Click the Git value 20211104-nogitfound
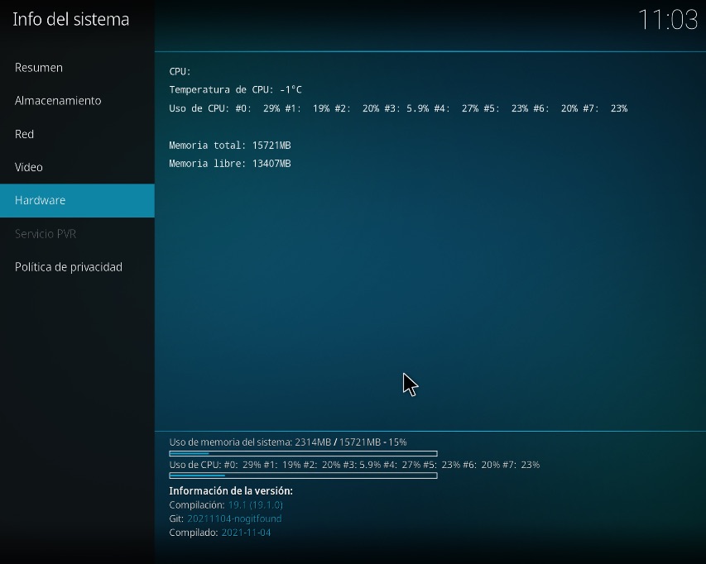 pos(234,519)
